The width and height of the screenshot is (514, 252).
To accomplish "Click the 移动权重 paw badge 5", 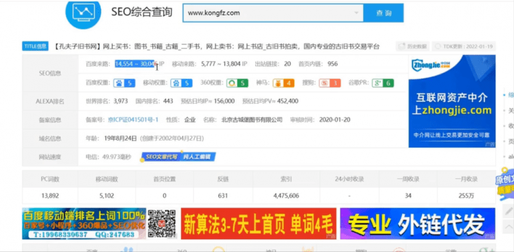I will click(x=181, y=83).
